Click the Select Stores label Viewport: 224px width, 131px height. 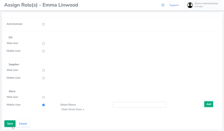(x=68, y=105)
